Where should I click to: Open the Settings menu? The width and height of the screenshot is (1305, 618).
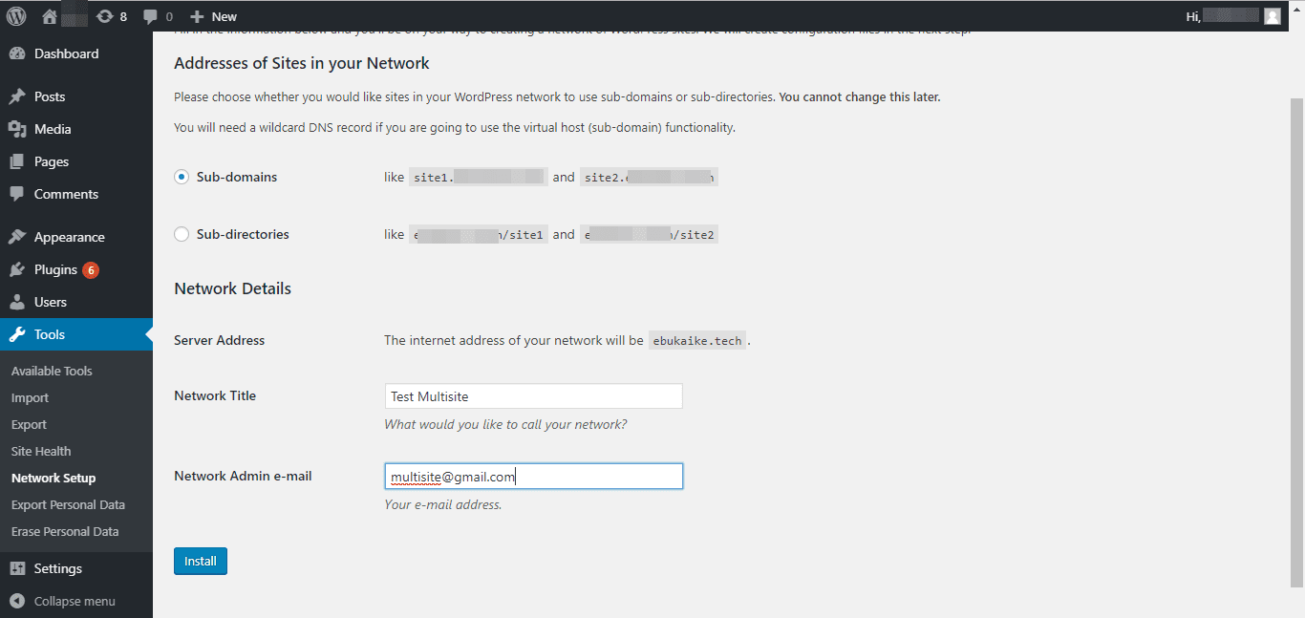click(76, 568)
